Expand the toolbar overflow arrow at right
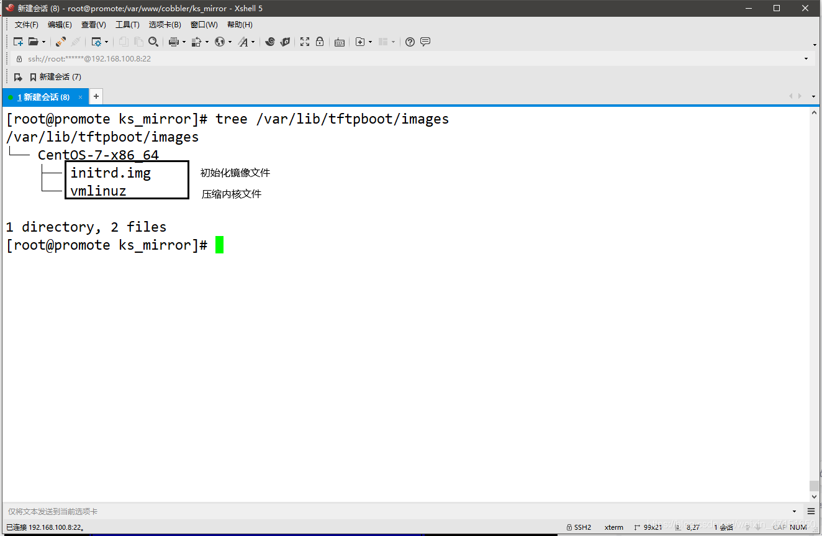The width and height of the screenshot is (822, 536). tap(815, 44)
